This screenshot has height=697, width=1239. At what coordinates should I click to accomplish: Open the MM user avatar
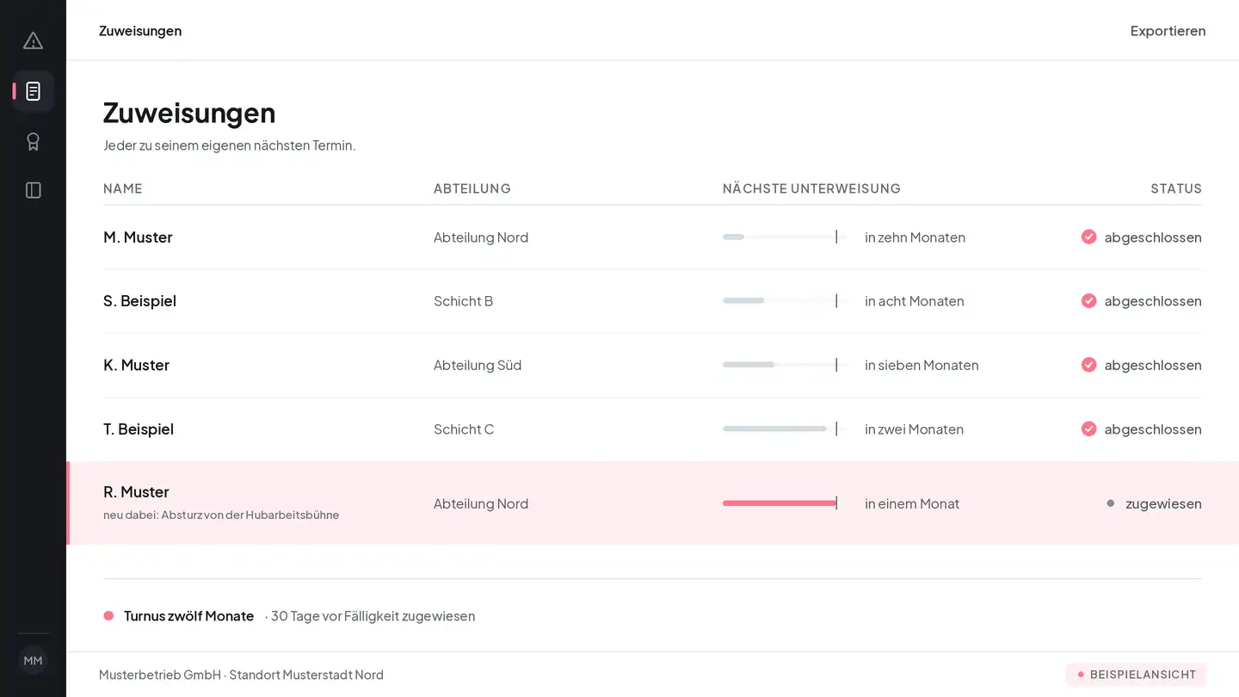click(33, 661)
